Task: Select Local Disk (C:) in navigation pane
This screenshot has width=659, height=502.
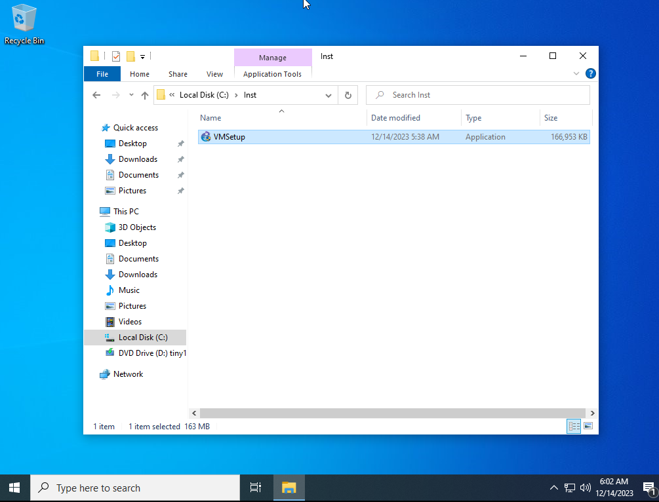Action: (x=135, y=338)
